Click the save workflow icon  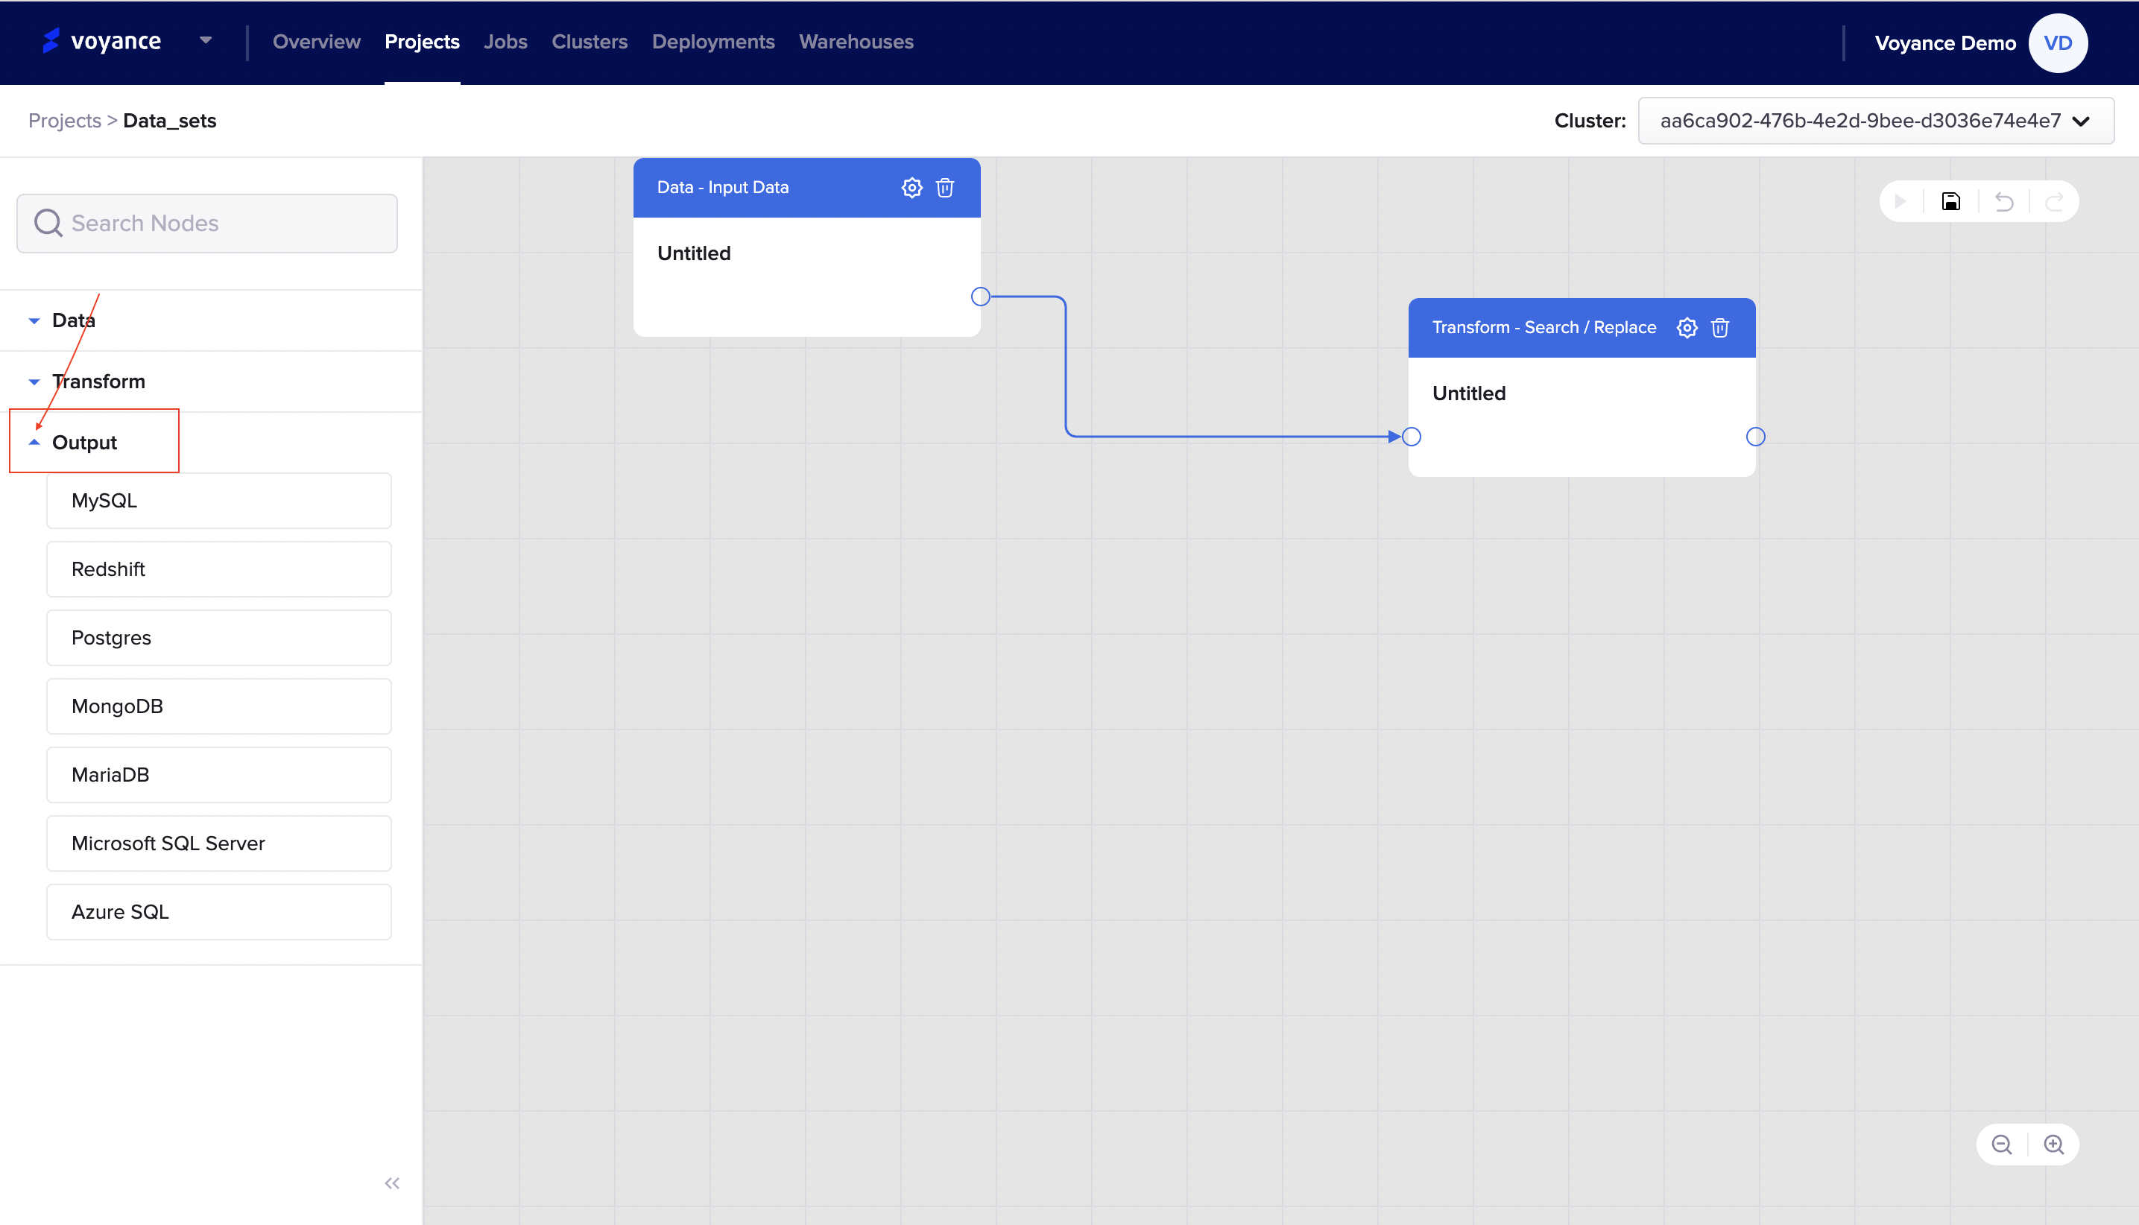pyautogui.click(x=1950, y=202)
